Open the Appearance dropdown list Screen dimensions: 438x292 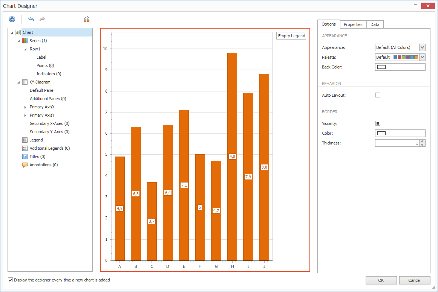click(422, 47)
